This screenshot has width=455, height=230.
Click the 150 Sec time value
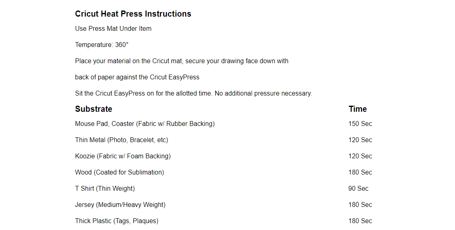(360, 124)
